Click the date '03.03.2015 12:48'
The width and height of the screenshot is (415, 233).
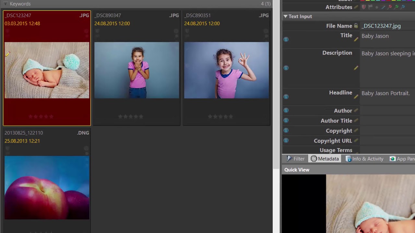coord(22,23)
